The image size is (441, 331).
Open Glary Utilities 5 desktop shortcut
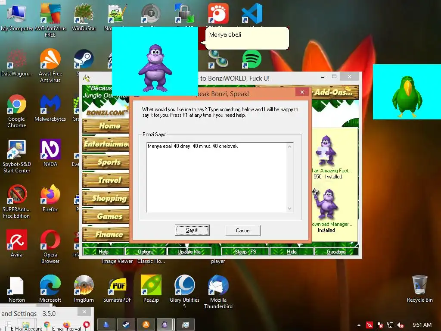(184, 292)
